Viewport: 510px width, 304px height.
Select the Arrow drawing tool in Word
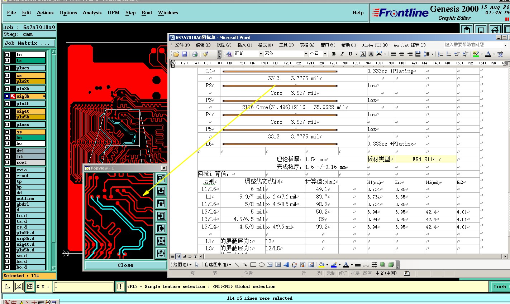(x=245, y=265)
